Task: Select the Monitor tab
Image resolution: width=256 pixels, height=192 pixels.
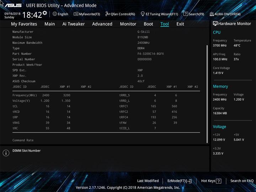Action: point(128,24)
